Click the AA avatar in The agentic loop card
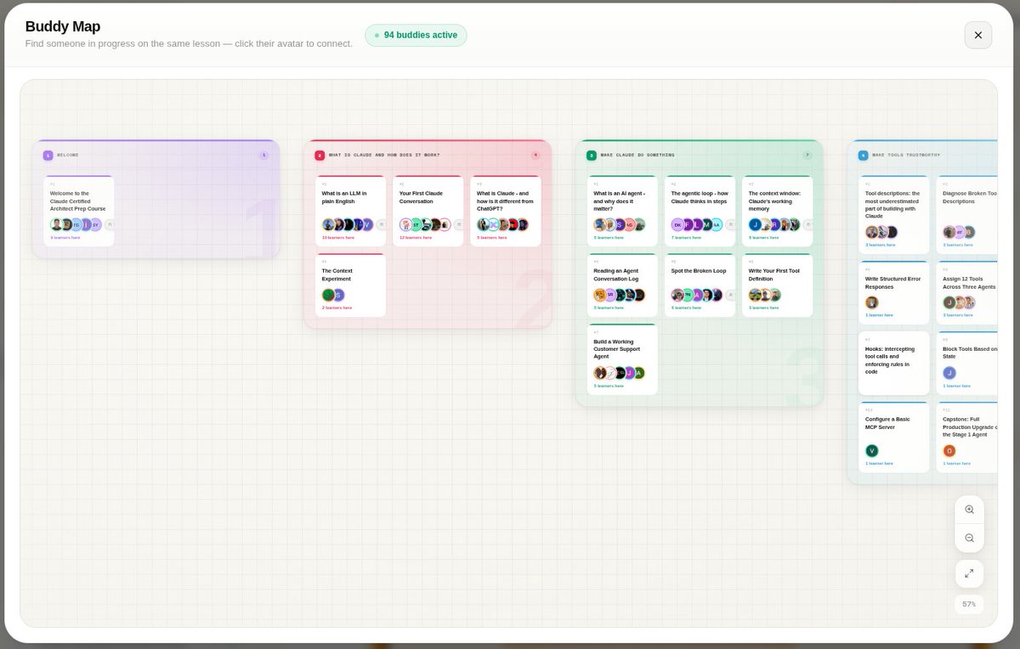This screenshot has height=649, width=1020. coord(717,224)
